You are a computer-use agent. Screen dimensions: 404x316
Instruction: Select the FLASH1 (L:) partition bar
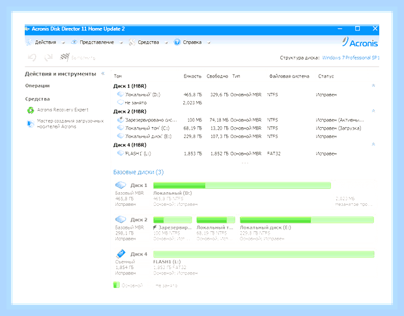[x=264, y=254]
